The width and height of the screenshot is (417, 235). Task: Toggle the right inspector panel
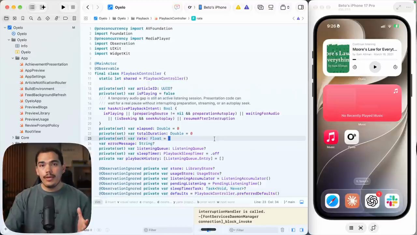pyautogui.click(x=301, y=7)
